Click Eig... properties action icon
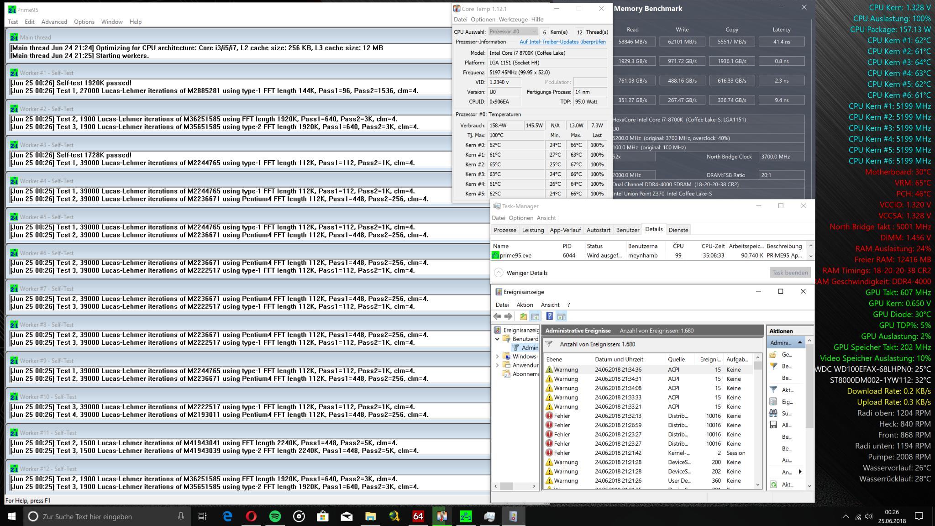Viewport: 935px width, 526px height. [x=773, y=402]
